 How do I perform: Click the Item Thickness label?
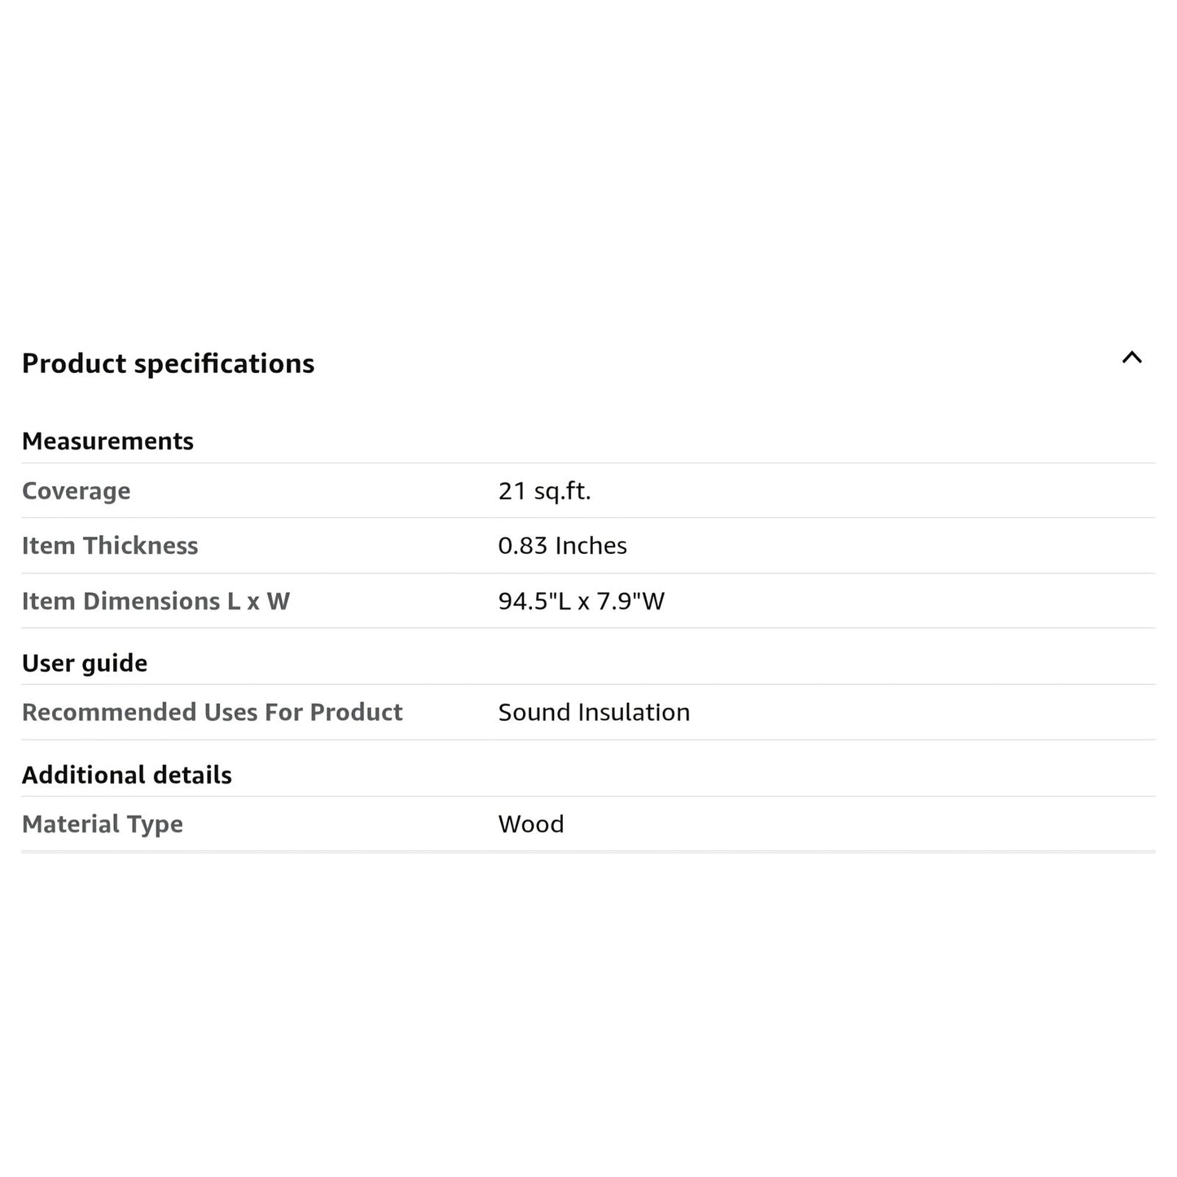click(x=110, y=546)
